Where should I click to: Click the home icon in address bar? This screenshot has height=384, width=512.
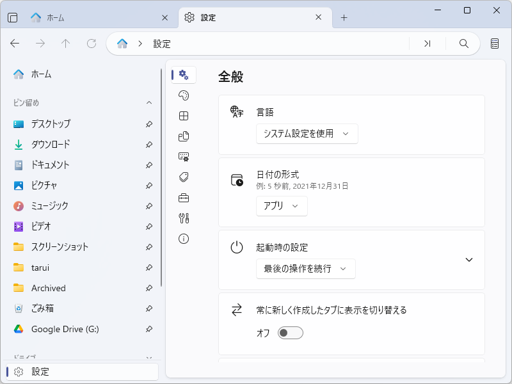122,44
